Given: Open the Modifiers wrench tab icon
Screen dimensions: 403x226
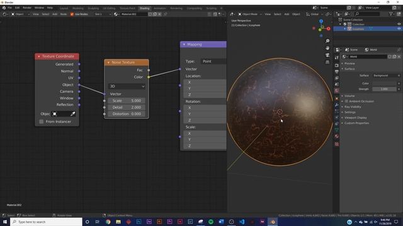Looking at the screenshot, I should 337,105.
